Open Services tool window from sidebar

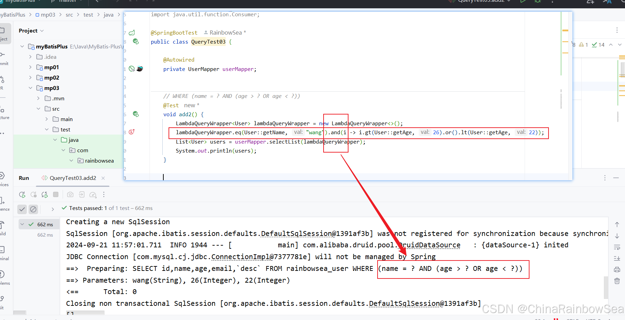coord(3,179)
